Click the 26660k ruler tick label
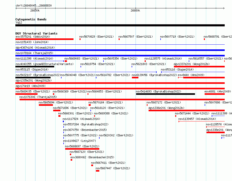 135,10
